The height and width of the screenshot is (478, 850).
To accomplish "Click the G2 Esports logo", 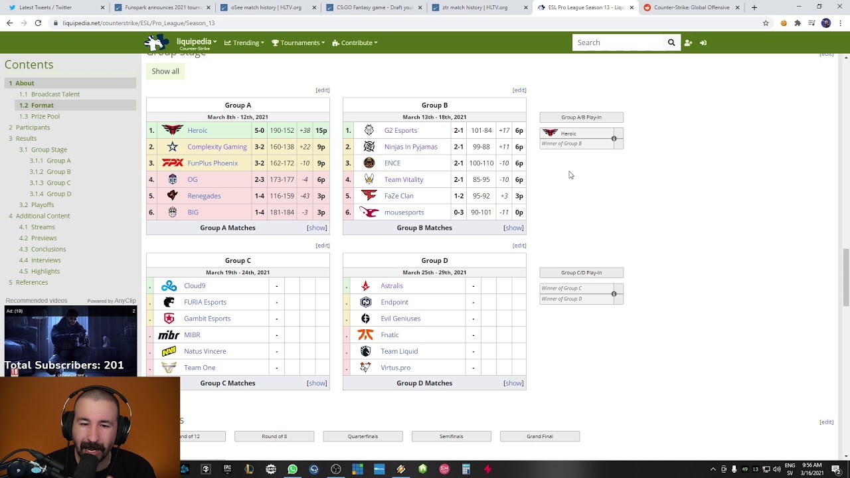I will (369, 130).
